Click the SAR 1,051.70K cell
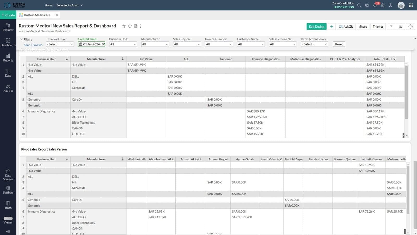This screenshot has width=417, height=235. [242, 217]
